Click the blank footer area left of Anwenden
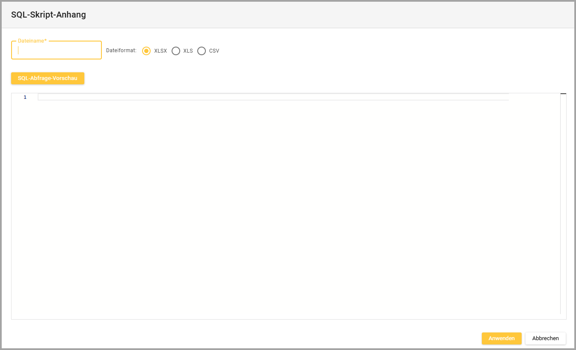Viewport: 576px width, 350px height. click(x=257, y=338)
